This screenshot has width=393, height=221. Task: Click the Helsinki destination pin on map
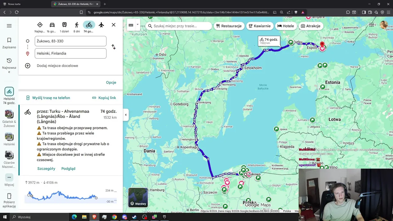322,46
